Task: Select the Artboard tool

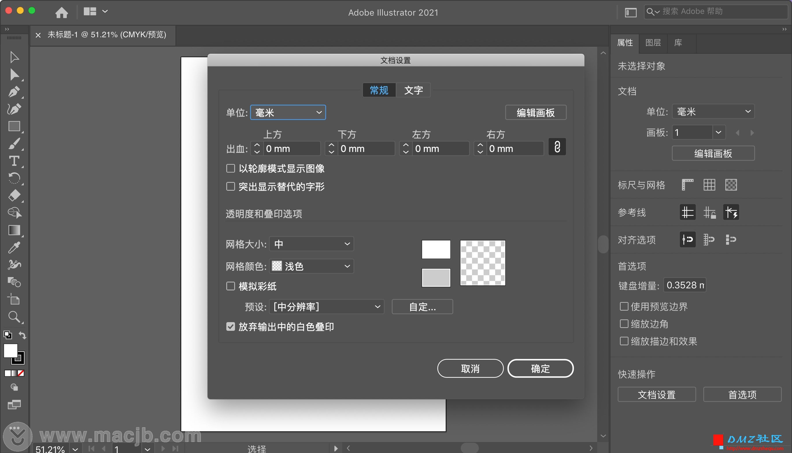Action: tap(14, 299)
